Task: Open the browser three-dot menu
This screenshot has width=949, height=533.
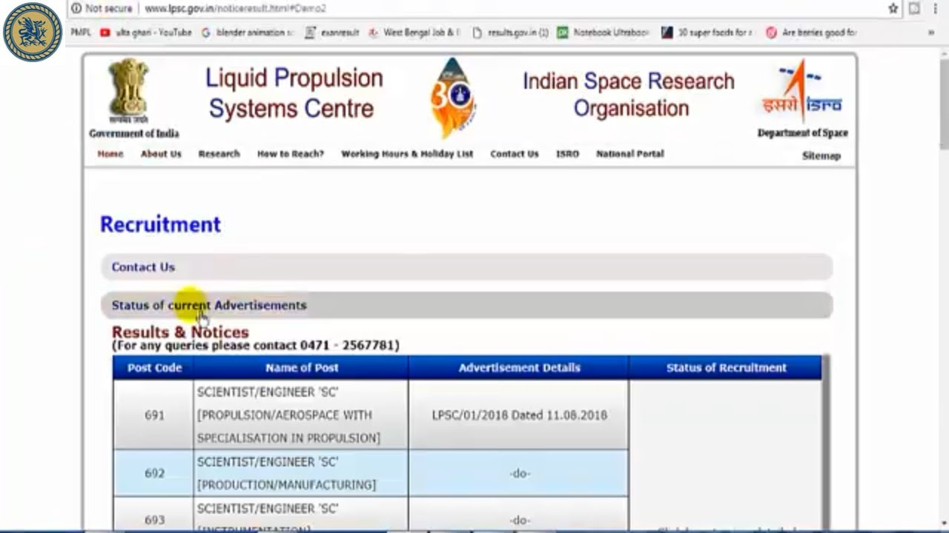Action: tap(936, 8)
